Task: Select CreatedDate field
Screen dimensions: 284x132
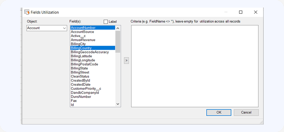Action: [93, 84]
